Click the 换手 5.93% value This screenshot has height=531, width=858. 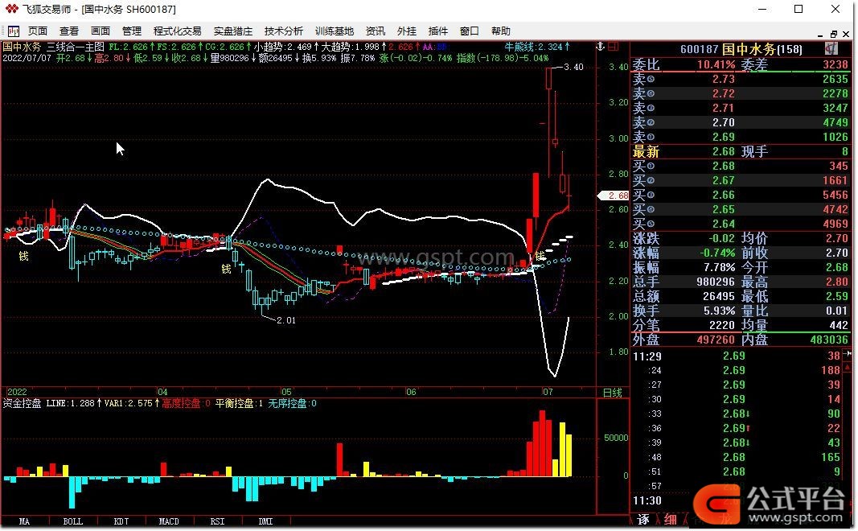(718, 311)
